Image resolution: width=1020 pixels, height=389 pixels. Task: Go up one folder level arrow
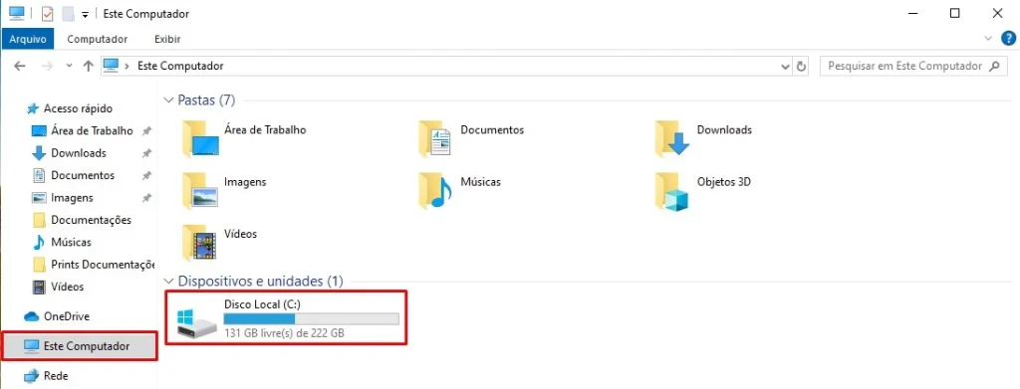89,67
